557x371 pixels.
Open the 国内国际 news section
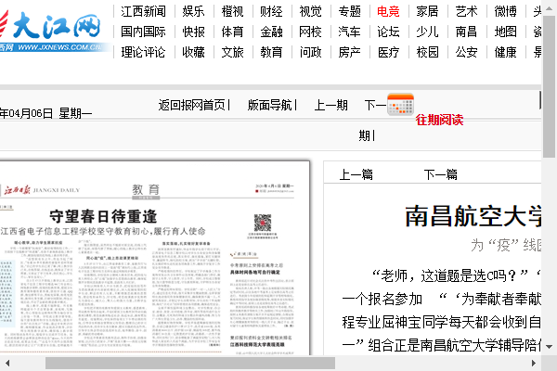click(x=144, y=32)
